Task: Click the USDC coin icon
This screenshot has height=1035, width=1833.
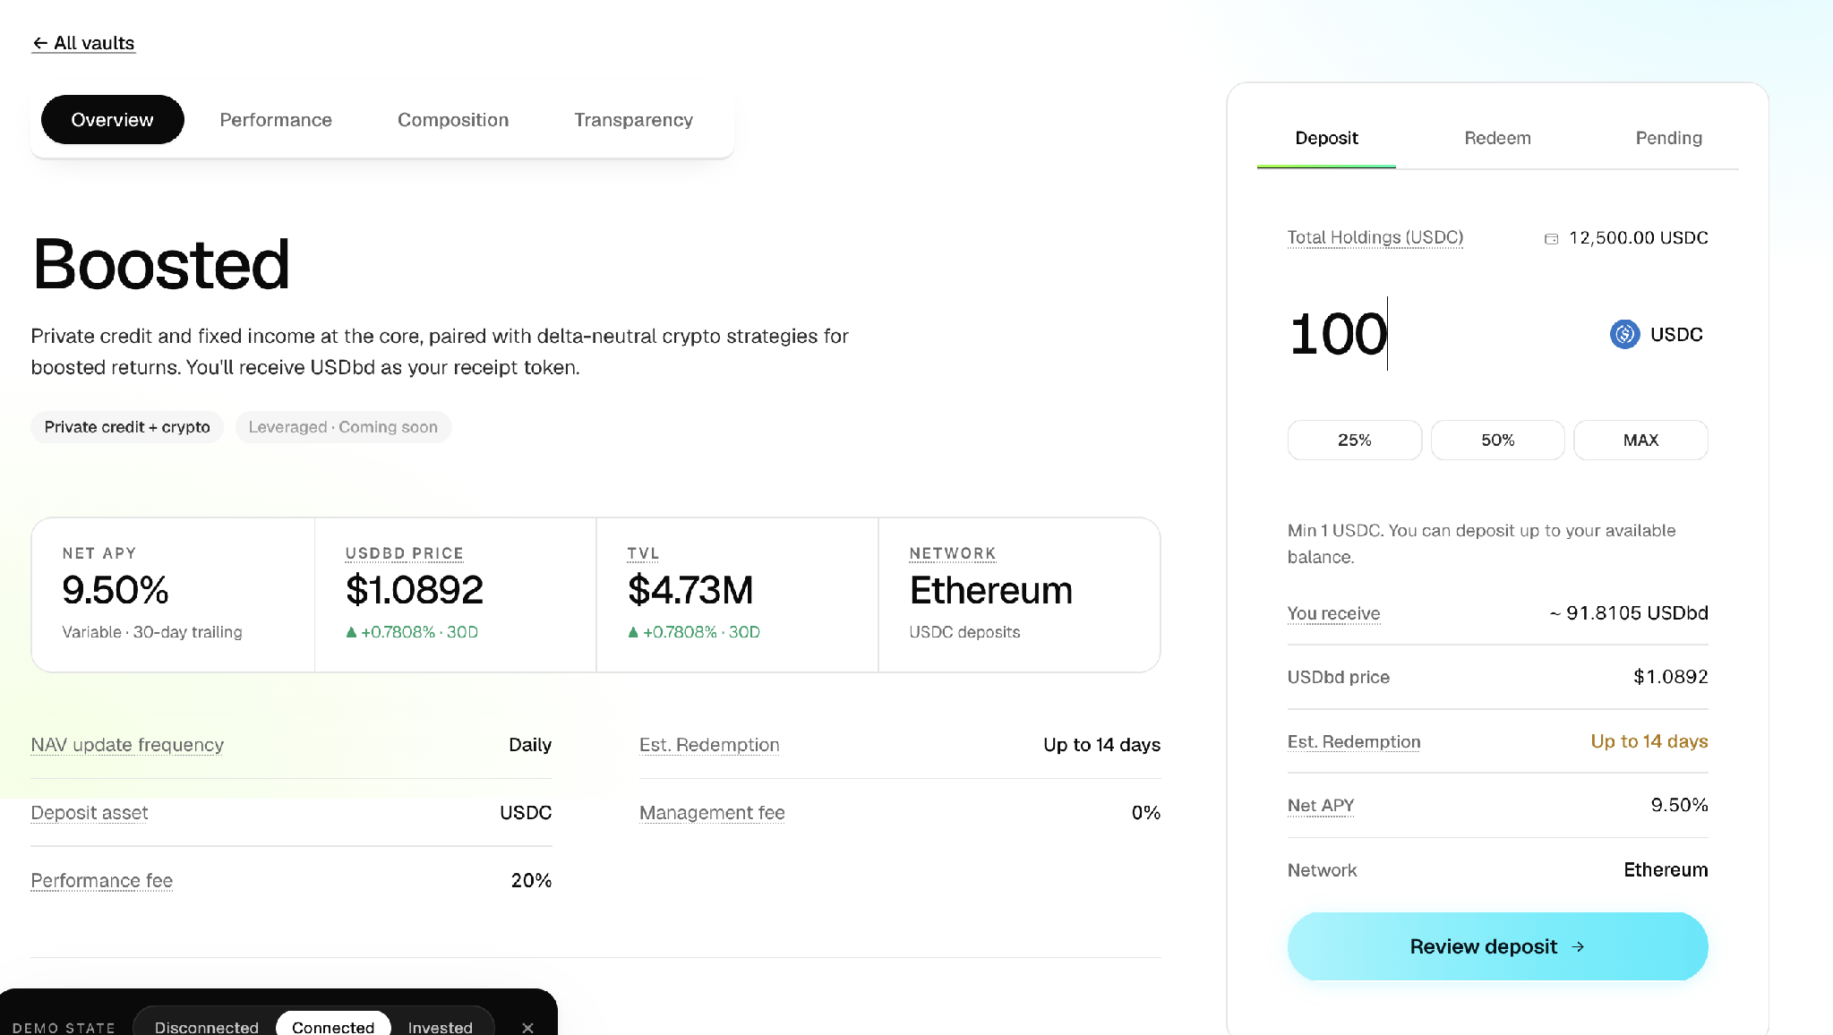Action: pyautogui.click(x=1624, y=334)
